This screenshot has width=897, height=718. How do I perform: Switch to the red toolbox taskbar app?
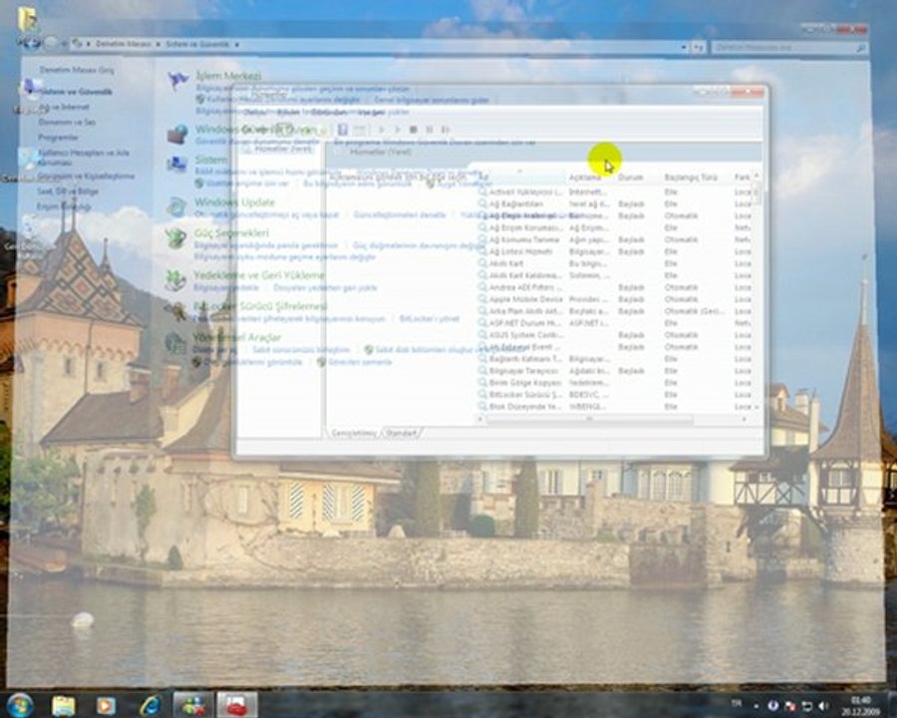[x=237, y=705]
